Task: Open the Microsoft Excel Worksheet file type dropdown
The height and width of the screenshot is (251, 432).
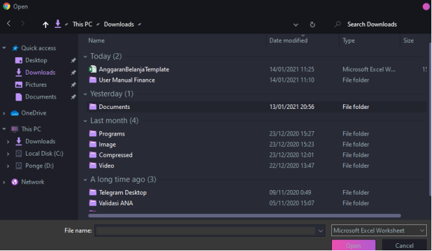Action: click(379, 230)
